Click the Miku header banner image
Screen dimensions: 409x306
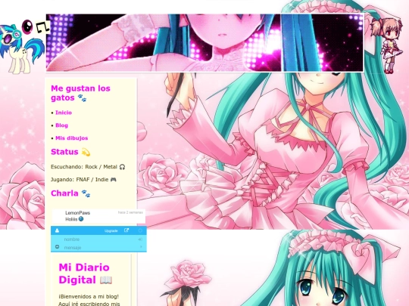point(204,42)
